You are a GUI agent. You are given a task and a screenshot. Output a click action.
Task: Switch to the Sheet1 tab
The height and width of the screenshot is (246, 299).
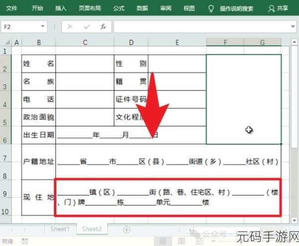coord(60,229)
